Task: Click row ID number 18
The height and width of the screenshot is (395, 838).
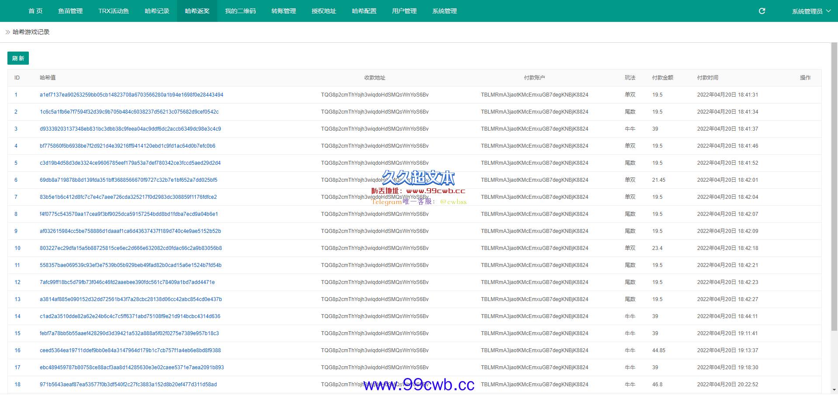Action: tap(17, 385)
